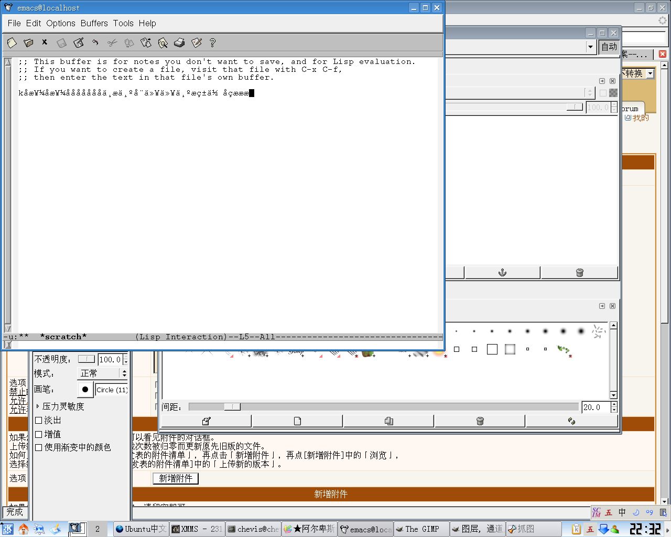Click the 不透明度 100.0 stepper arrows
Viewport: 671px width, 537px height.
(x=126, y=359)
